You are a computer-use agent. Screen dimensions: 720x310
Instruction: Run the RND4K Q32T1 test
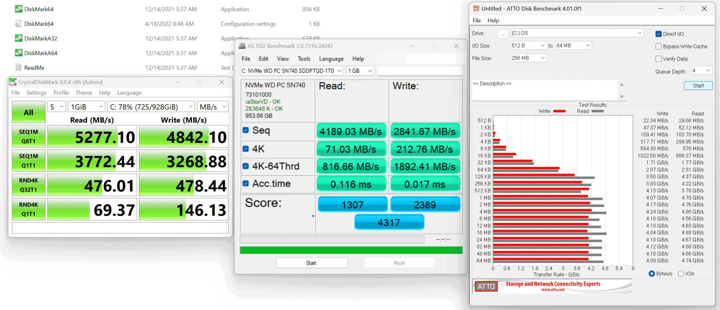click(x=28, y=185)
